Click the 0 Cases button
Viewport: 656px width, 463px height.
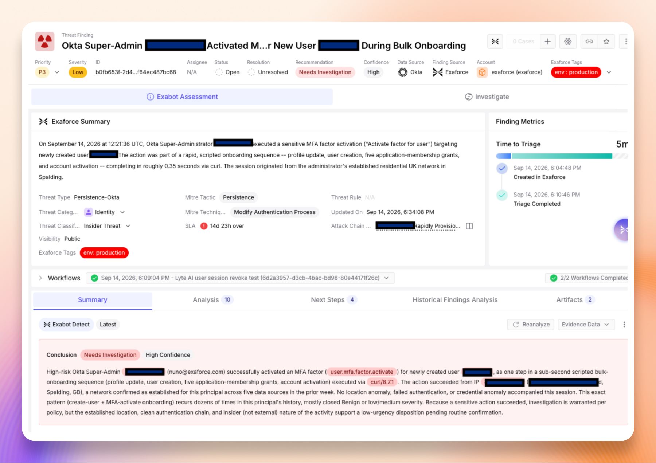[x=523, y=42]
